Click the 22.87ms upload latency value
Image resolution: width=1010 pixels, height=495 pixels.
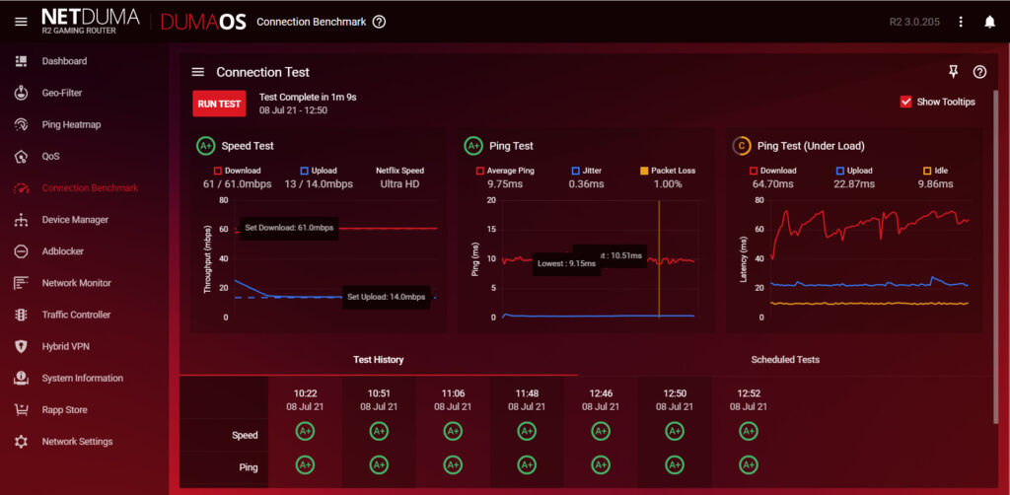(854, 184)
